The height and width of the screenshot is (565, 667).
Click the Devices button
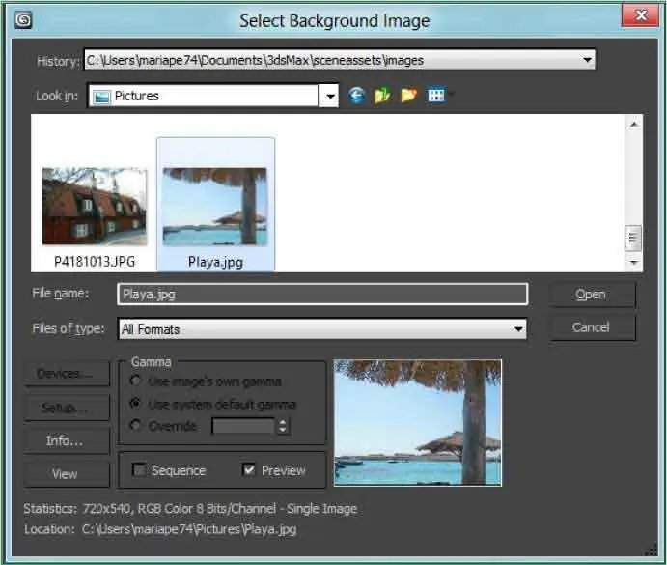(x=67, y=374)
